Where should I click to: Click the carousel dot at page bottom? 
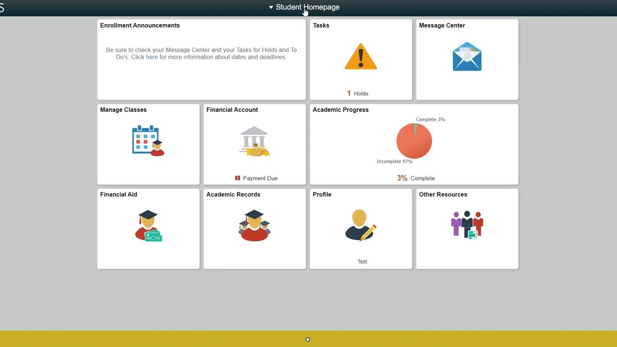point(308,339)
